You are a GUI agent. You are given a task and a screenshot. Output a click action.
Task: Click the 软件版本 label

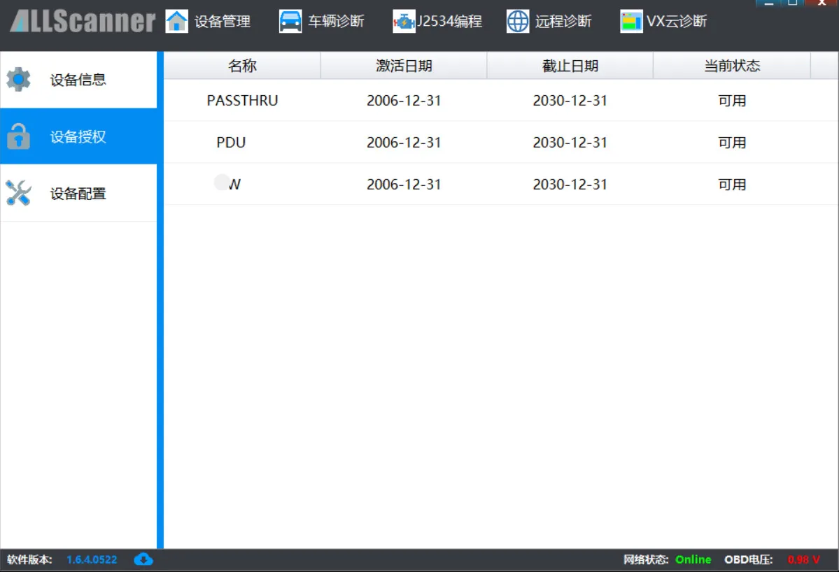tap(29, 559)
